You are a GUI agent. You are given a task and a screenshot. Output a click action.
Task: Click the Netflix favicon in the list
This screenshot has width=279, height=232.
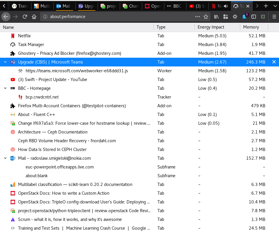click(13, 36)
